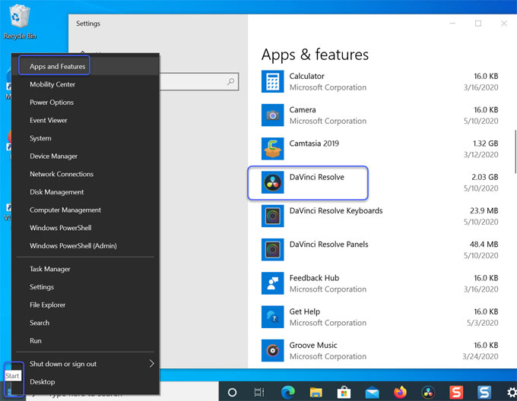Viewport: 517px width, 401px height.
Task: Click the Cortana circle on the taskbar
Action: 233,392
